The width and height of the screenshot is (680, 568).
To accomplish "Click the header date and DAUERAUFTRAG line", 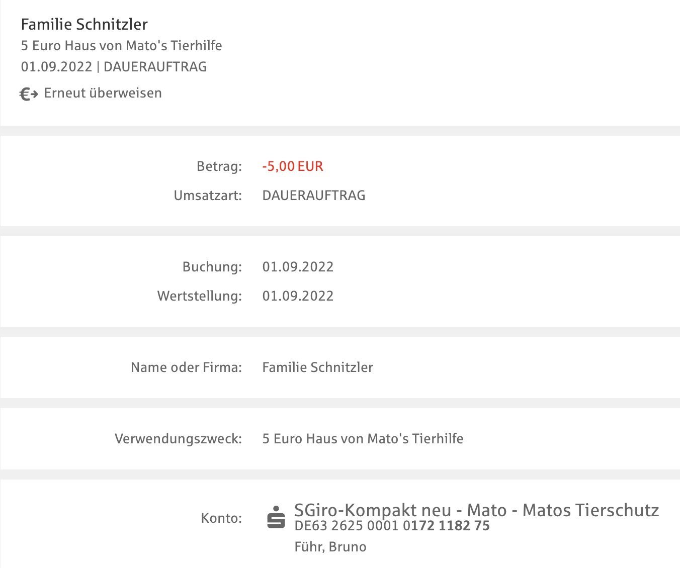I will 114,67.
